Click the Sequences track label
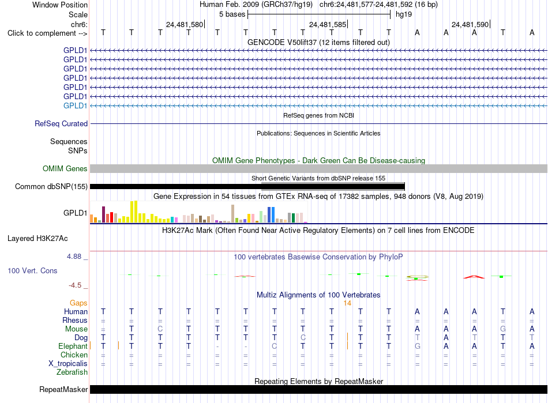This screenshot has width=548, height=403. [69, 141]
